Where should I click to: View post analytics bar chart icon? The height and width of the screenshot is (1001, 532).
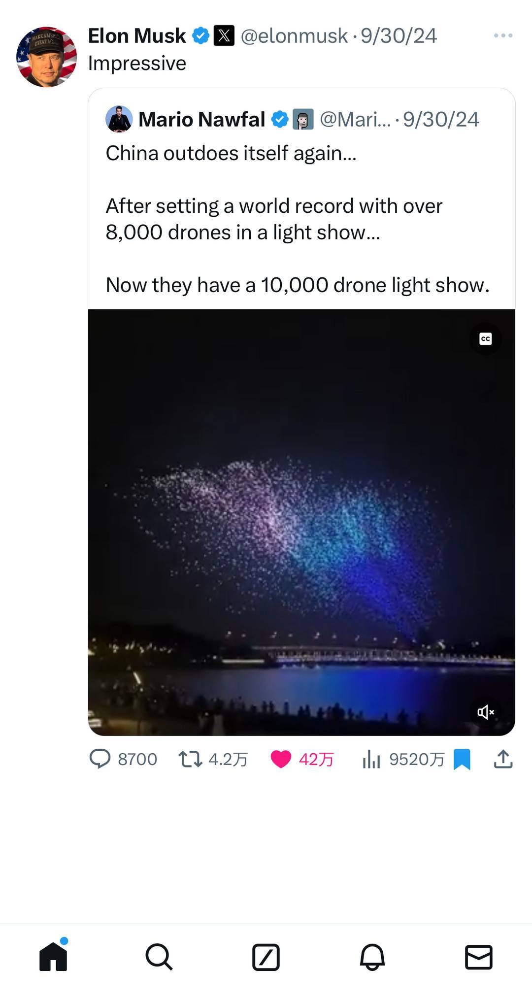(x=371, y=759)
